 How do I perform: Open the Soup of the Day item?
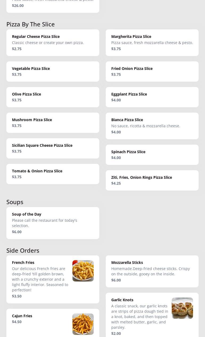coord(53,223)
